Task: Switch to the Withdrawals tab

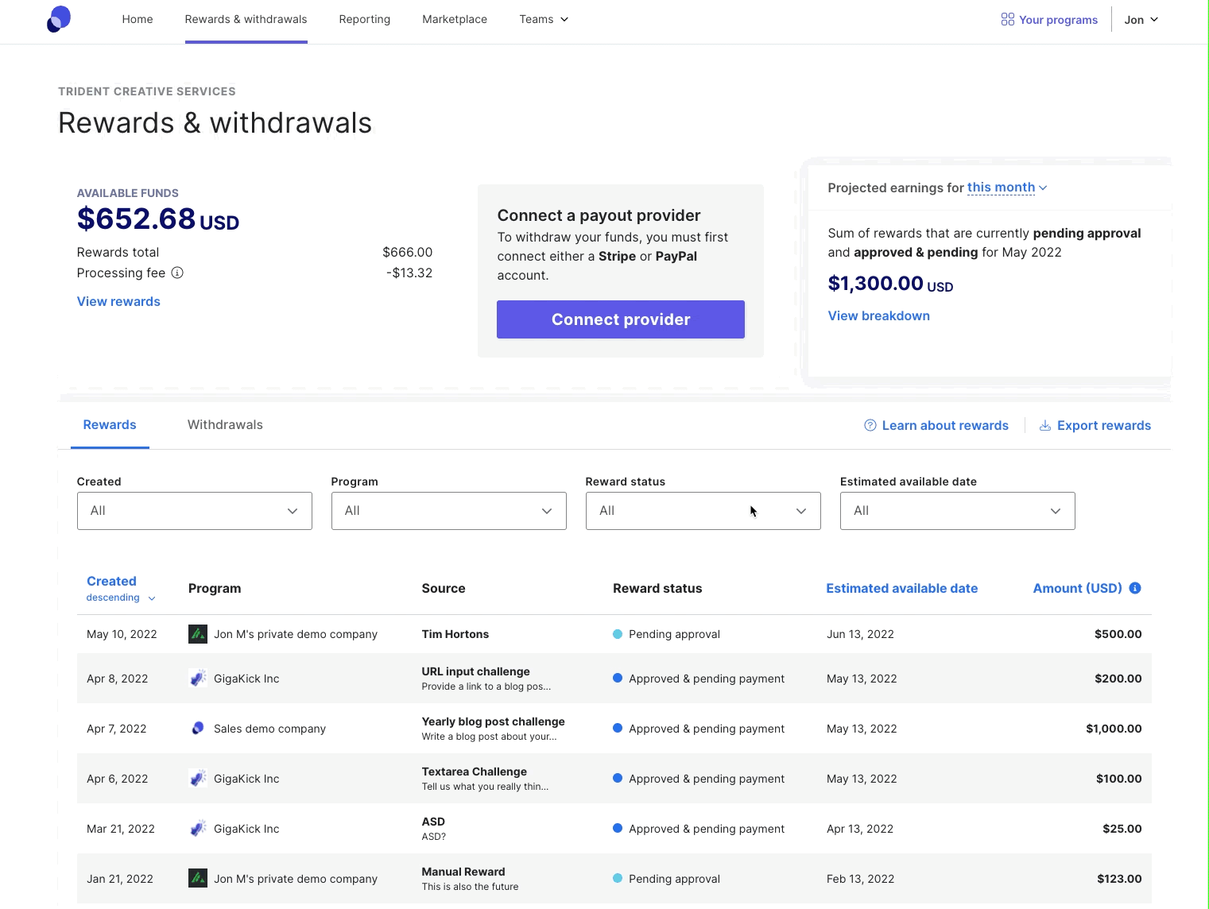Action: pyautogui.click(x=225, y=425)
